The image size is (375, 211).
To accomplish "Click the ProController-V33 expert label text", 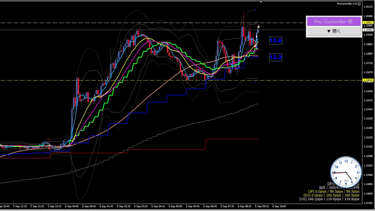I will pos(347,4).
